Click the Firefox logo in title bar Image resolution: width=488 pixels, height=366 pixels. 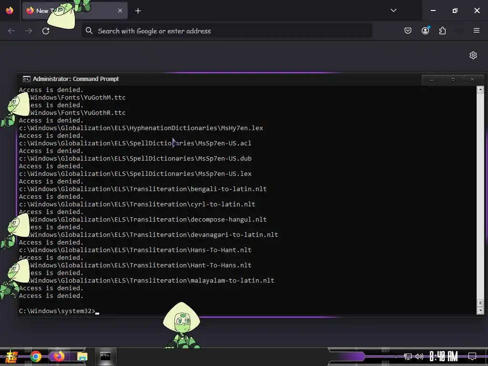(10, 10)
